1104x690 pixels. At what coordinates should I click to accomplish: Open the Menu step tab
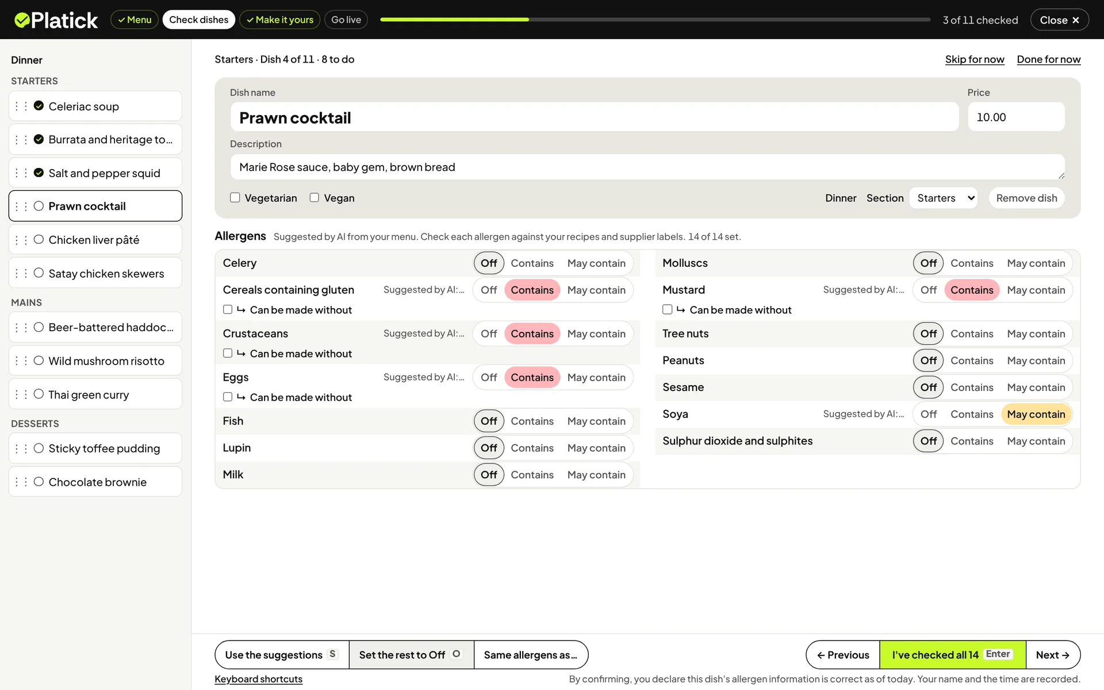pyautogui.click(x=134, y=20)
